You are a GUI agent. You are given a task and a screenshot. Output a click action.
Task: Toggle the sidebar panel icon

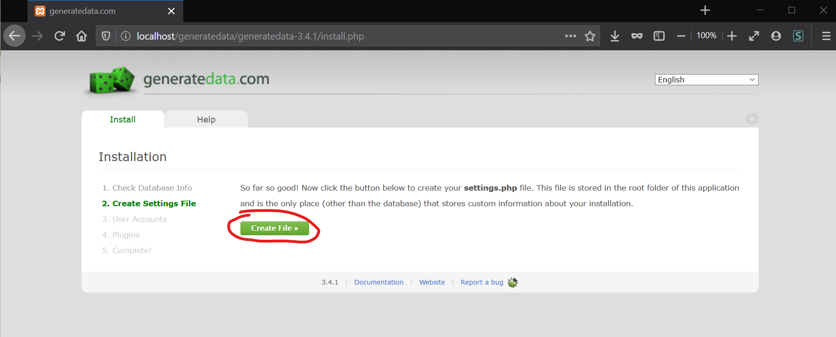pos(659,36)
